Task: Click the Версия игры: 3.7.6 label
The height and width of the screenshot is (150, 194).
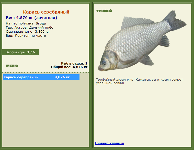Action: tap(20, 52)
